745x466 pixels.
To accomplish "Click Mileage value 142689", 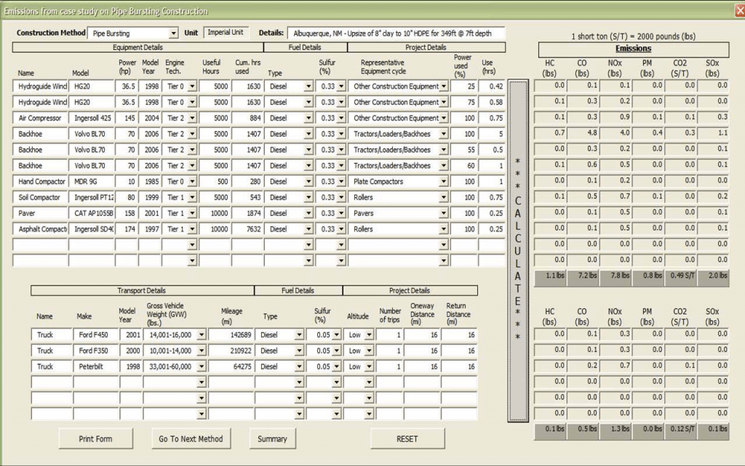I will (231, 335).
